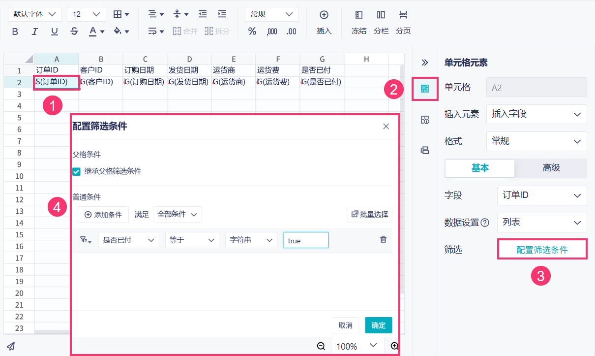
Task: Select cell A2 S(订单ID)
Action: [x=57, y=82]
